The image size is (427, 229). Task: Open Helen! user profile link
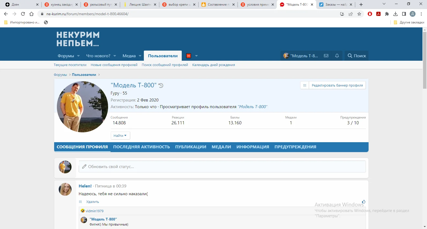(x=85, y=186)
